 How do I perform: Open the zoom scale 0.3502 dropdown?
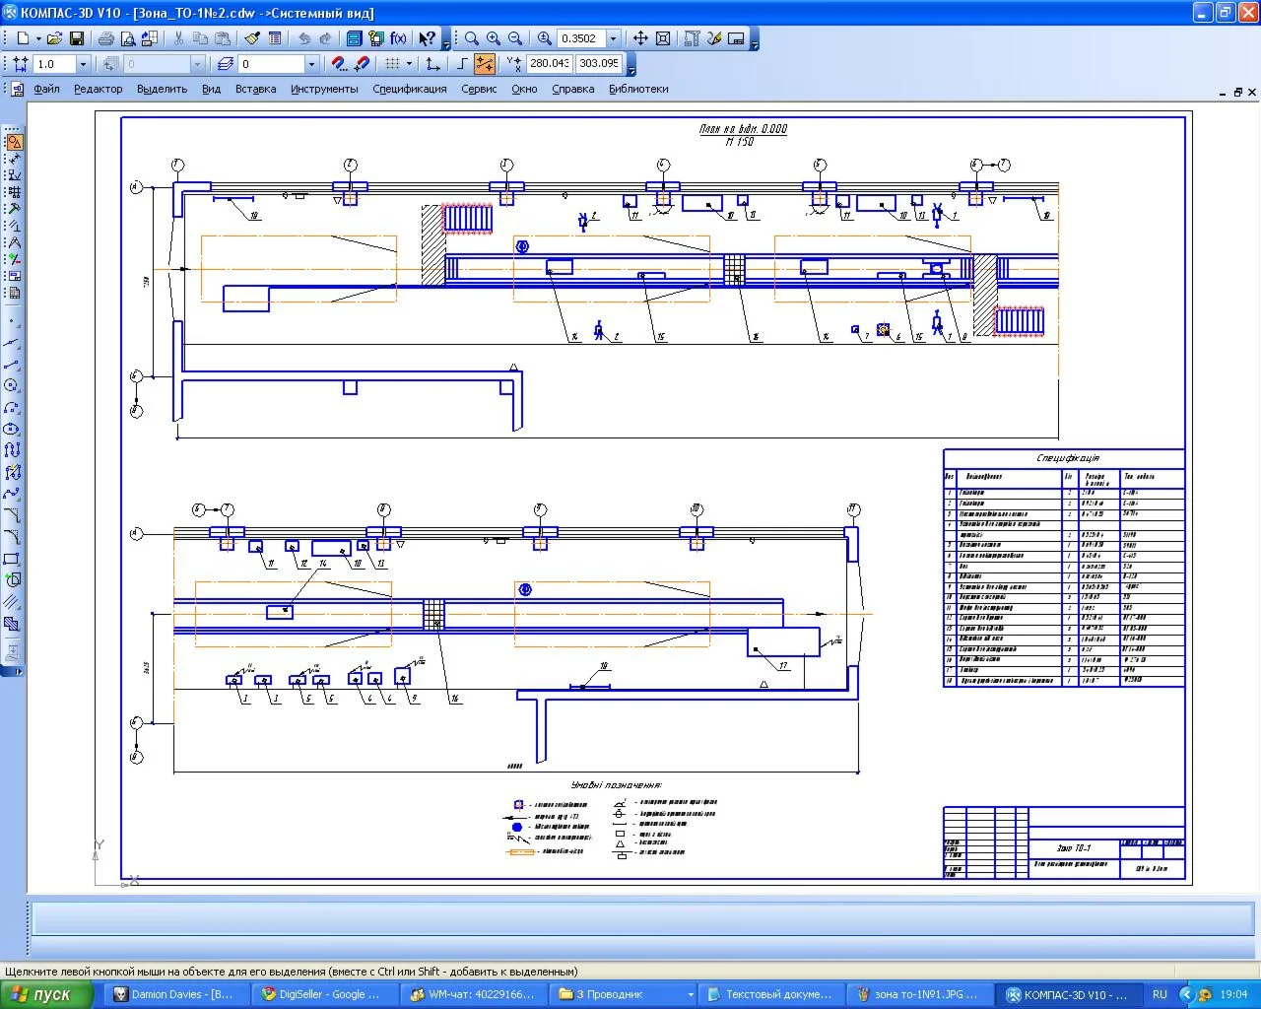point(613,38)
